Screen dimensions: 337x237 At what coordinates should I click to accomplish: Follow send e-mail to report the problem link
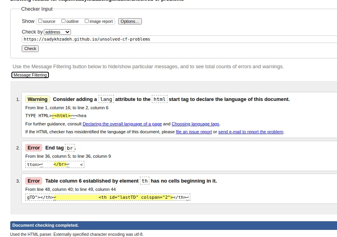251,132
